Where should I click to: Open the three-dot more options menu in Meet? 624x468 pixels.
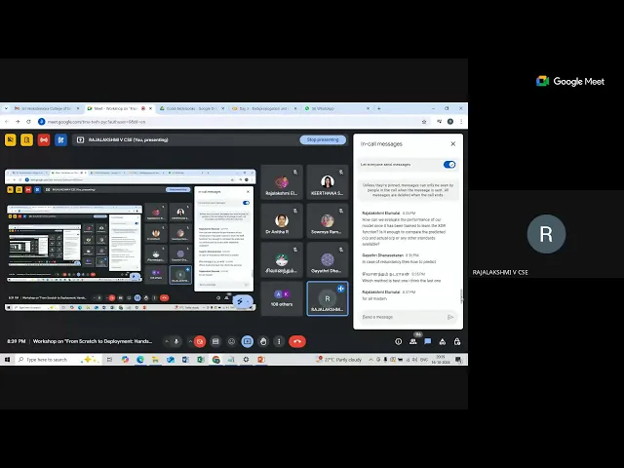279,341
